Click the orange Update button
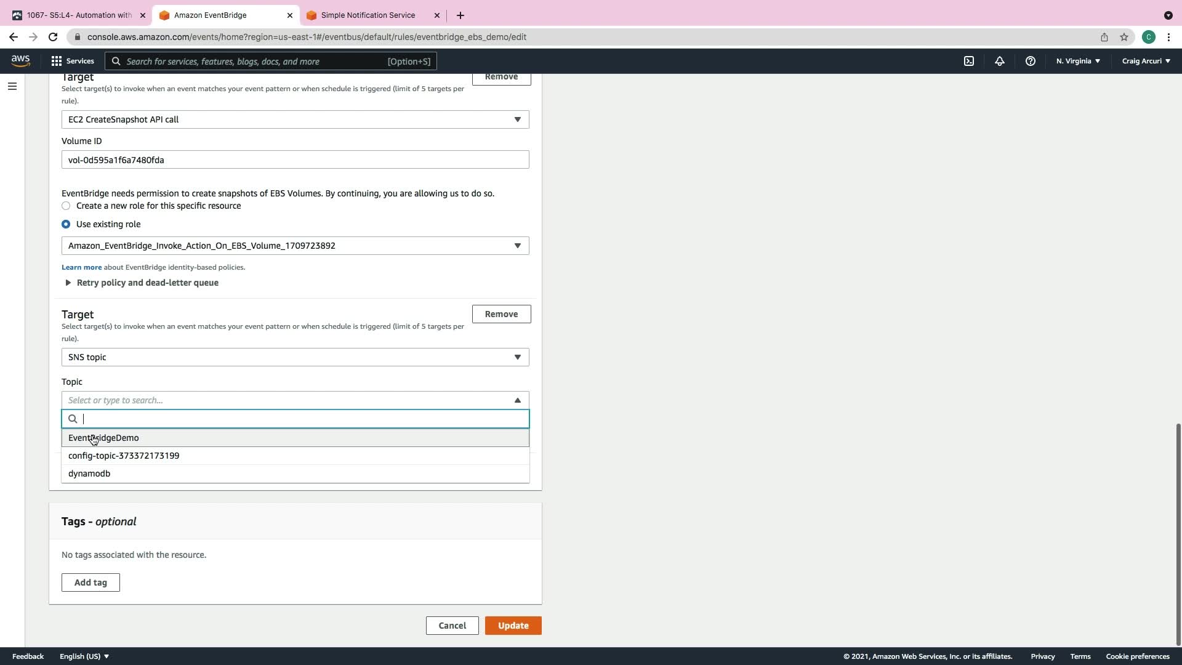This screenshot has height=665, width=1182. click(x=513, y=626)
